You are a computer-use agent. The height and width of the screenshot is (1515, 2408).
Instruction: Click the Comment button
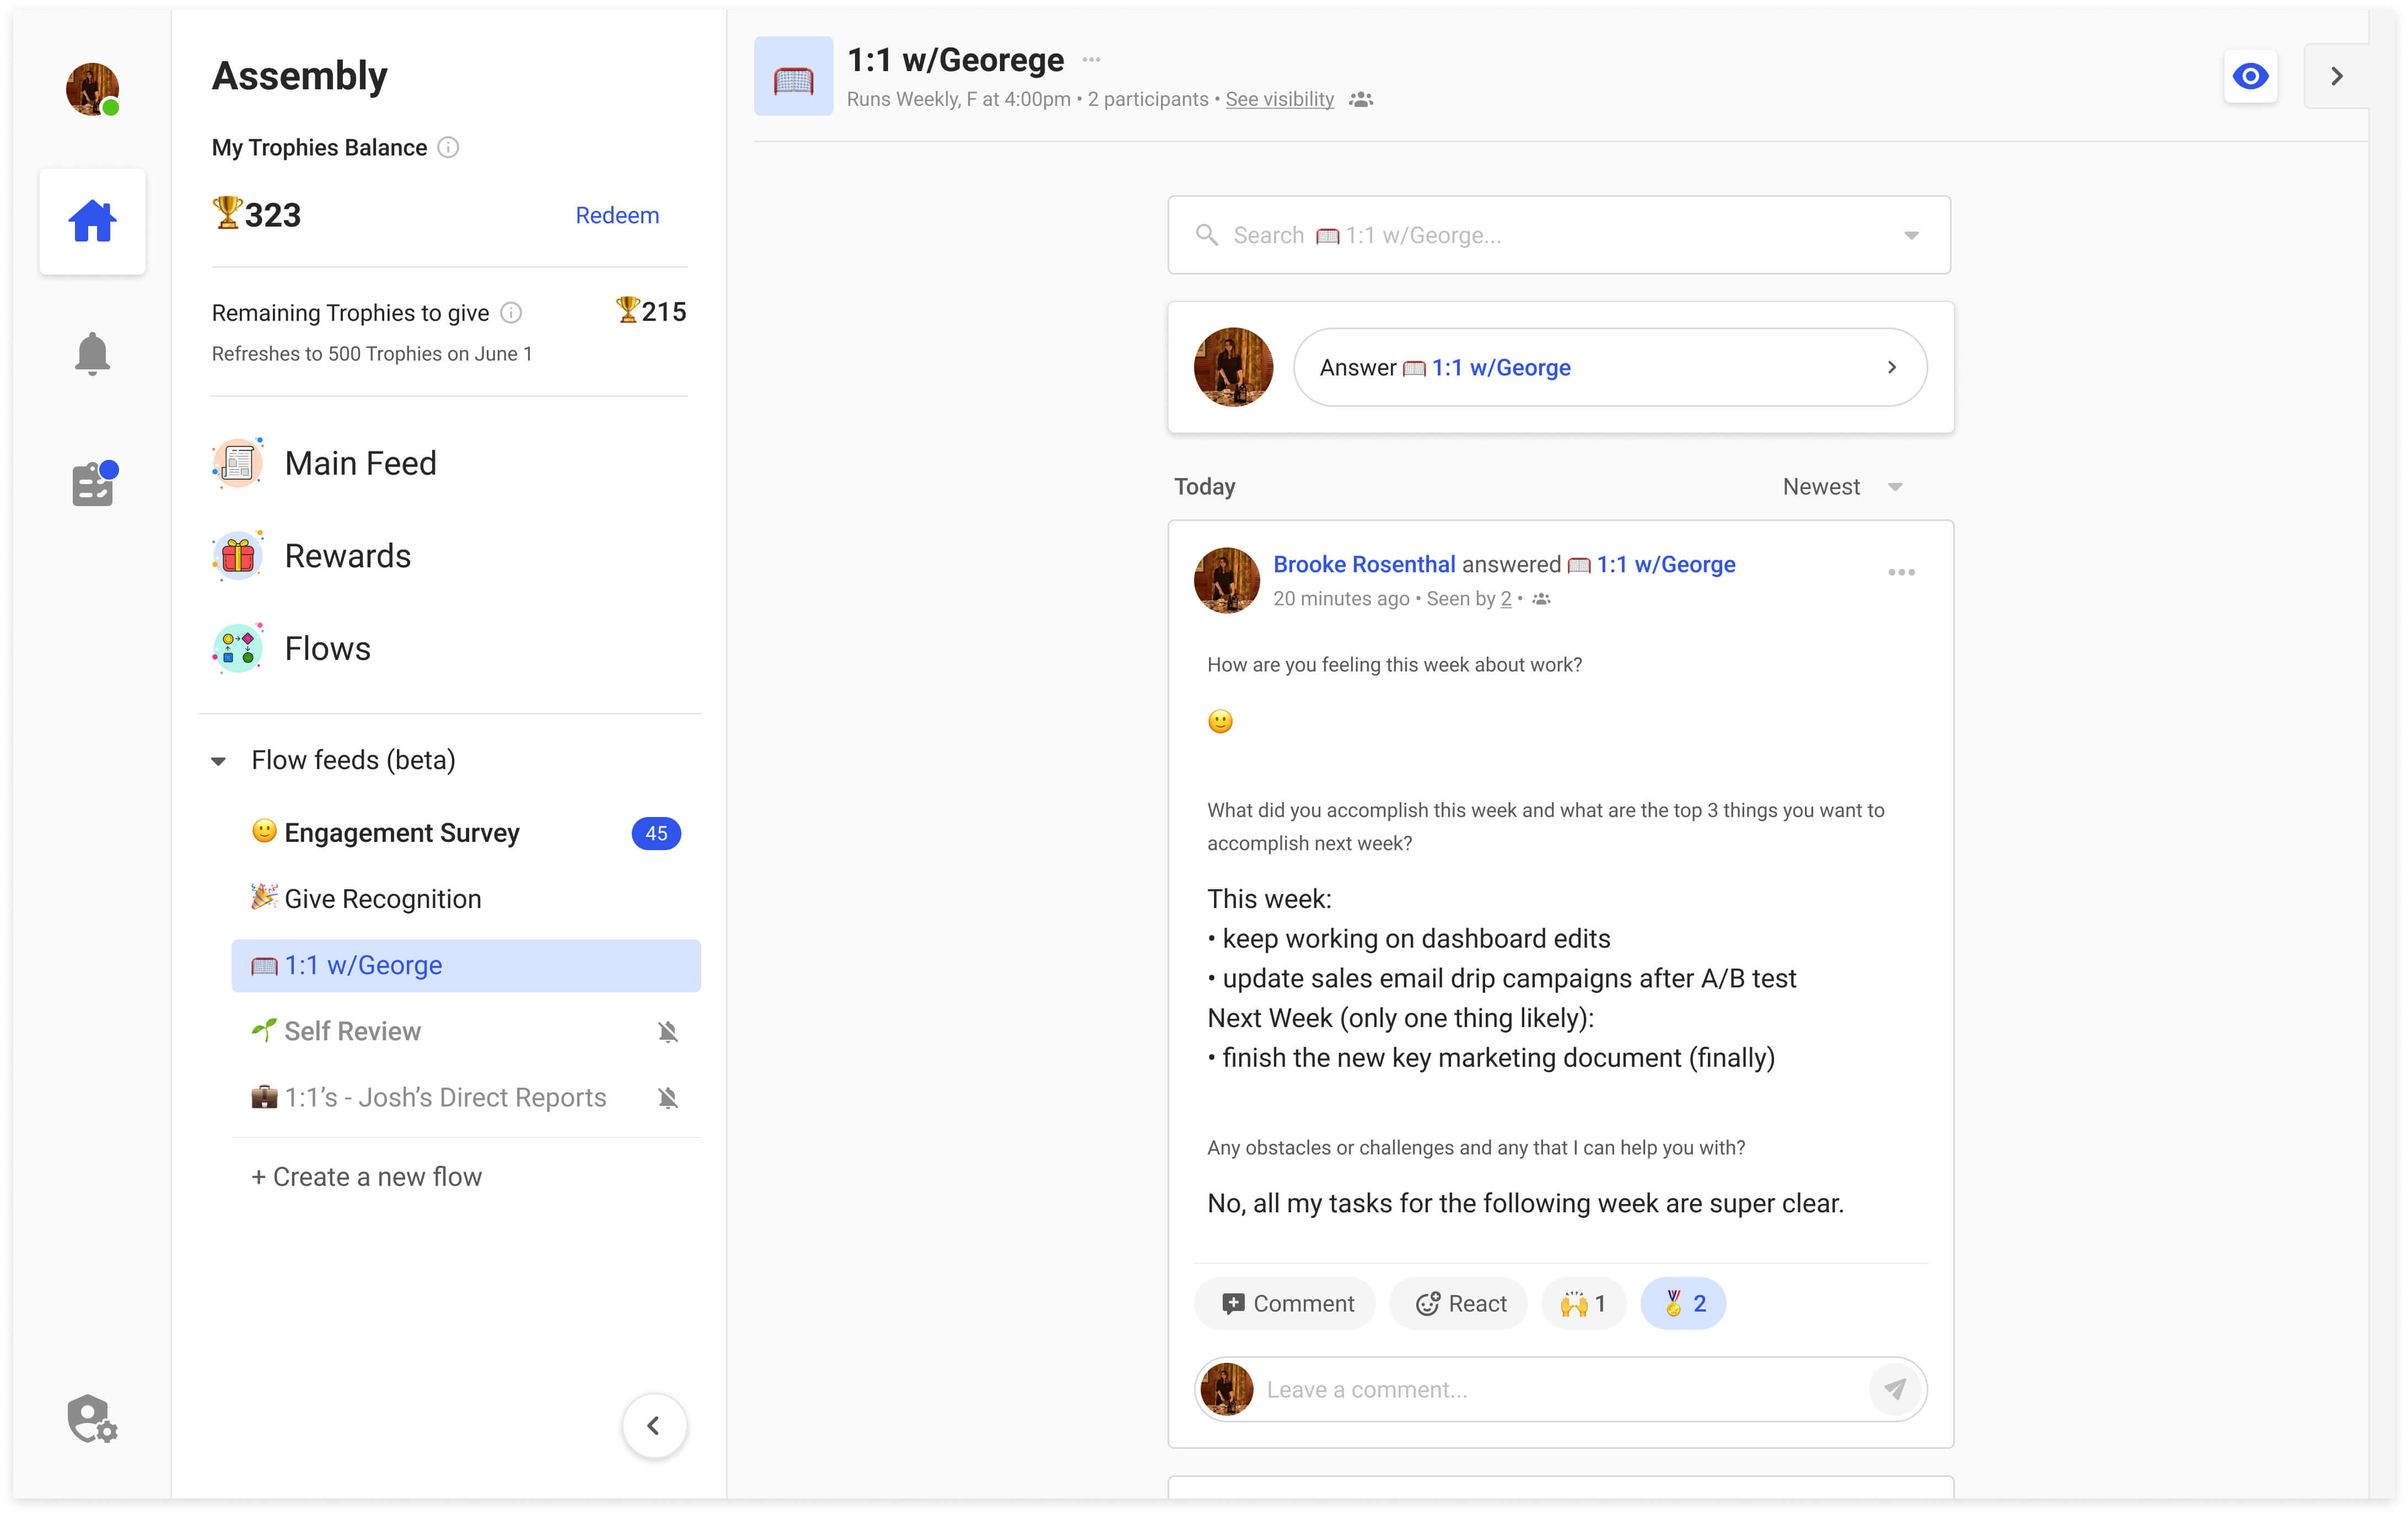pos(1286,1303)
